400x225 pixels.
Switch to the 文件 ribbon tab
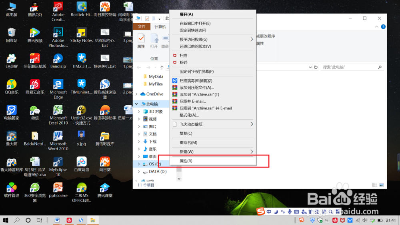point(142,27)
